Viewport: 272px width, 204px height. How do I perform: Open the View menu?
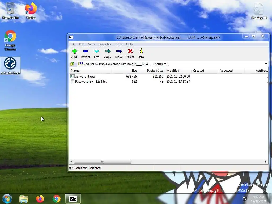(91, 44)
